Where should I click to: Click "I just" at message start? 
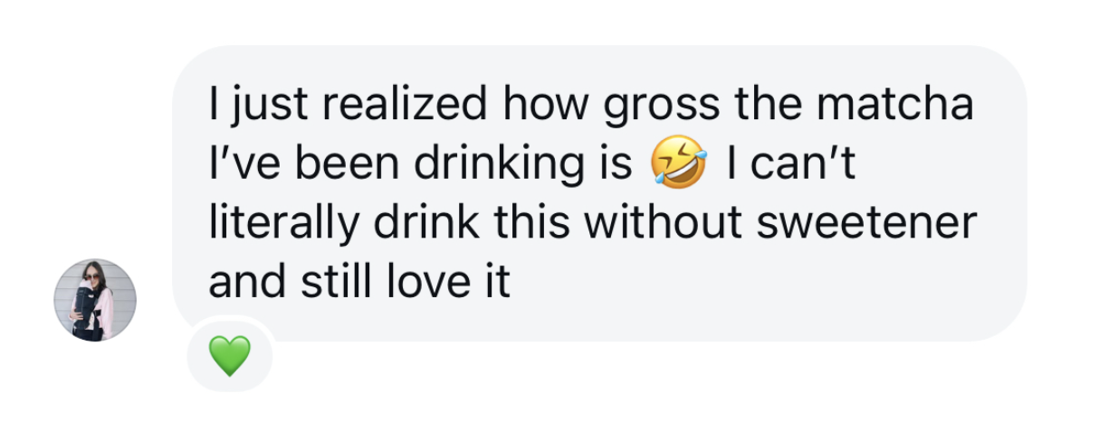(x=244, y=107)
